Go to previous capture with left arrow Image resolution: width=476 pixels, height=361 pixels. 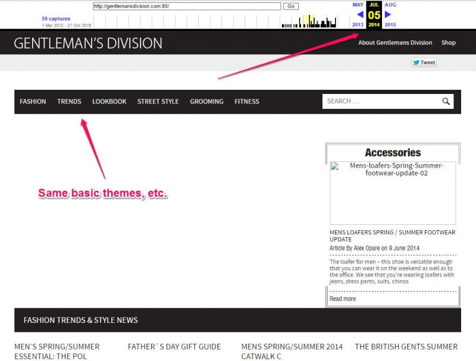360,14
